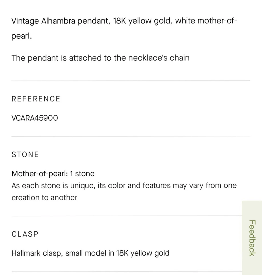The height and width of the screenshot is (275, 262).
Task: Click the CLASP section heading
Action: (25, 234)
